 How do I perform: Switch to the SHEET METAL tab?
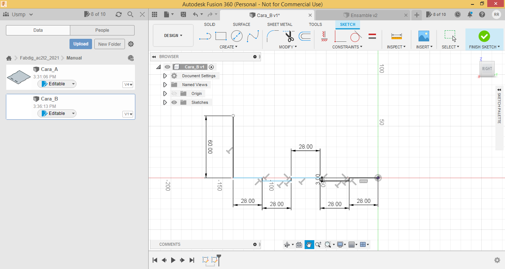tap(280, 24)
